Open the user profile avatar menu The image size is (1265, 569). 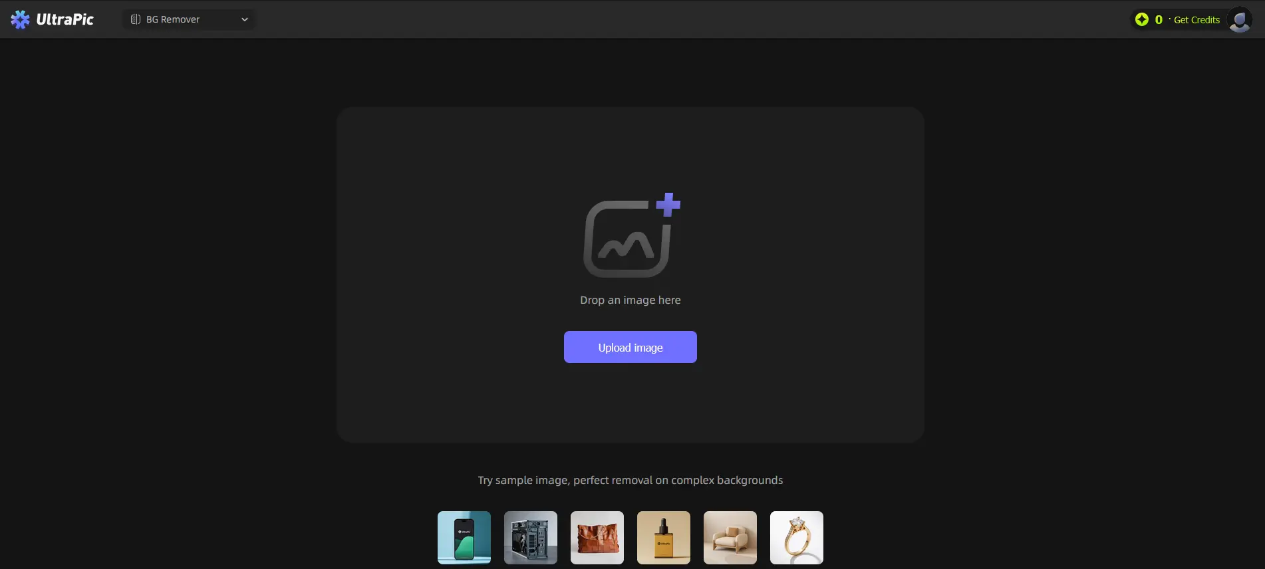pyautogui.click(x=1239, y=19)
